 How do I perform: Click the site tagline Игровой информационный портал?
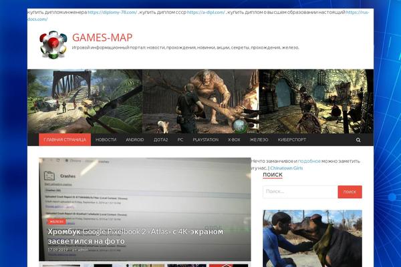click(x=185, y=47)
